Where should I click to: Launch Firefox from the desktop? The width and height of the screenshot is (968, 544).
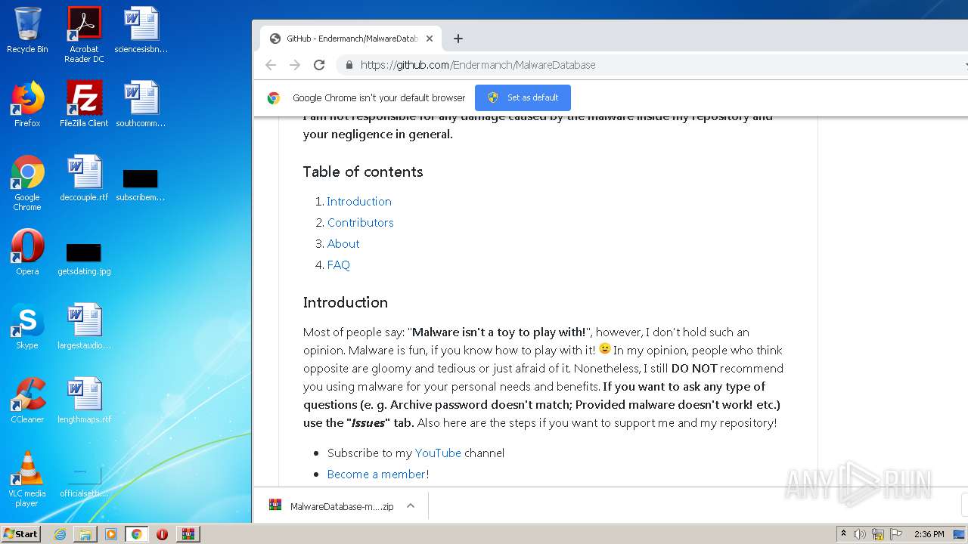click(27, 104)
